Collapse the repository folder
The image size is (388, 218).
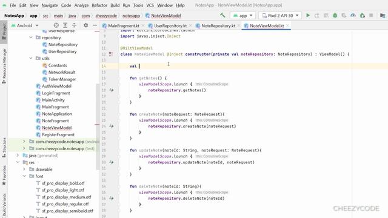pos(31,38)
